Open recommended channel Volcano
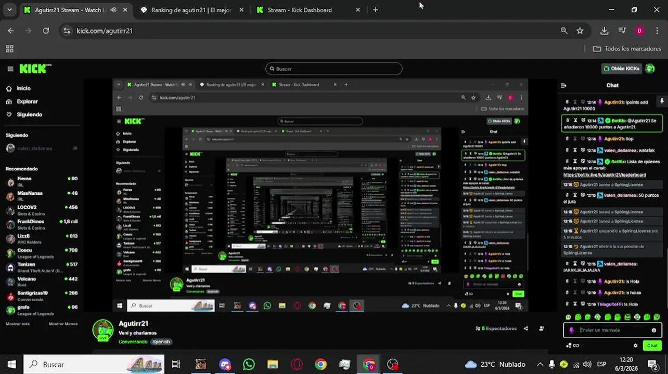The width and height of the screenshot is (668, 374). (42, 282)
